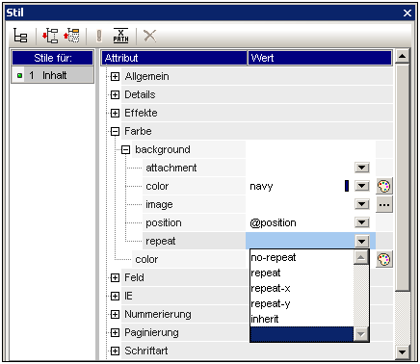
Task: Click the XPath toolbar icon
Action: point(120,36)
